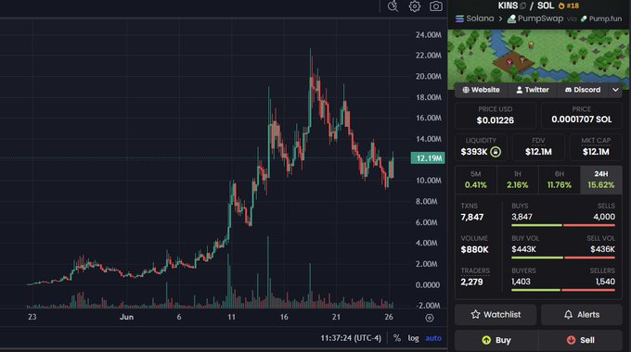Add KINS to Watchlist
Viewport: 631px width, 352px height.
pyautogui.click(x=496, y=315)
